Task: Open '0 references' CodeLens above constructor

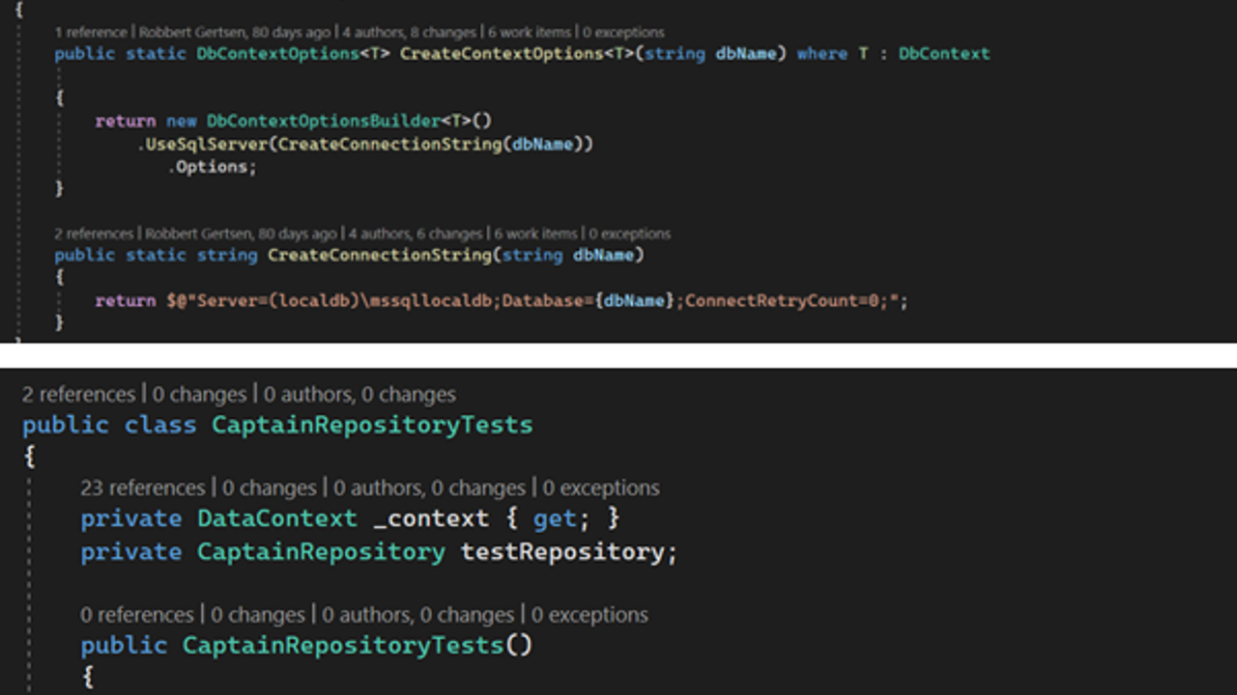Action: [137, 615]
